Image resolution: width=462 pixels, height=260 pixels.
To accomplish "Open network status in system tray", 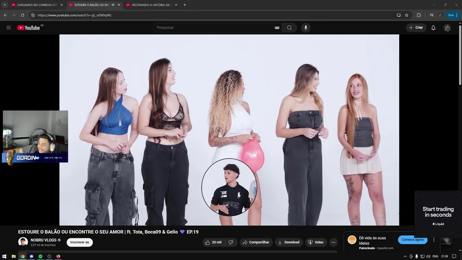I will 422,256.
